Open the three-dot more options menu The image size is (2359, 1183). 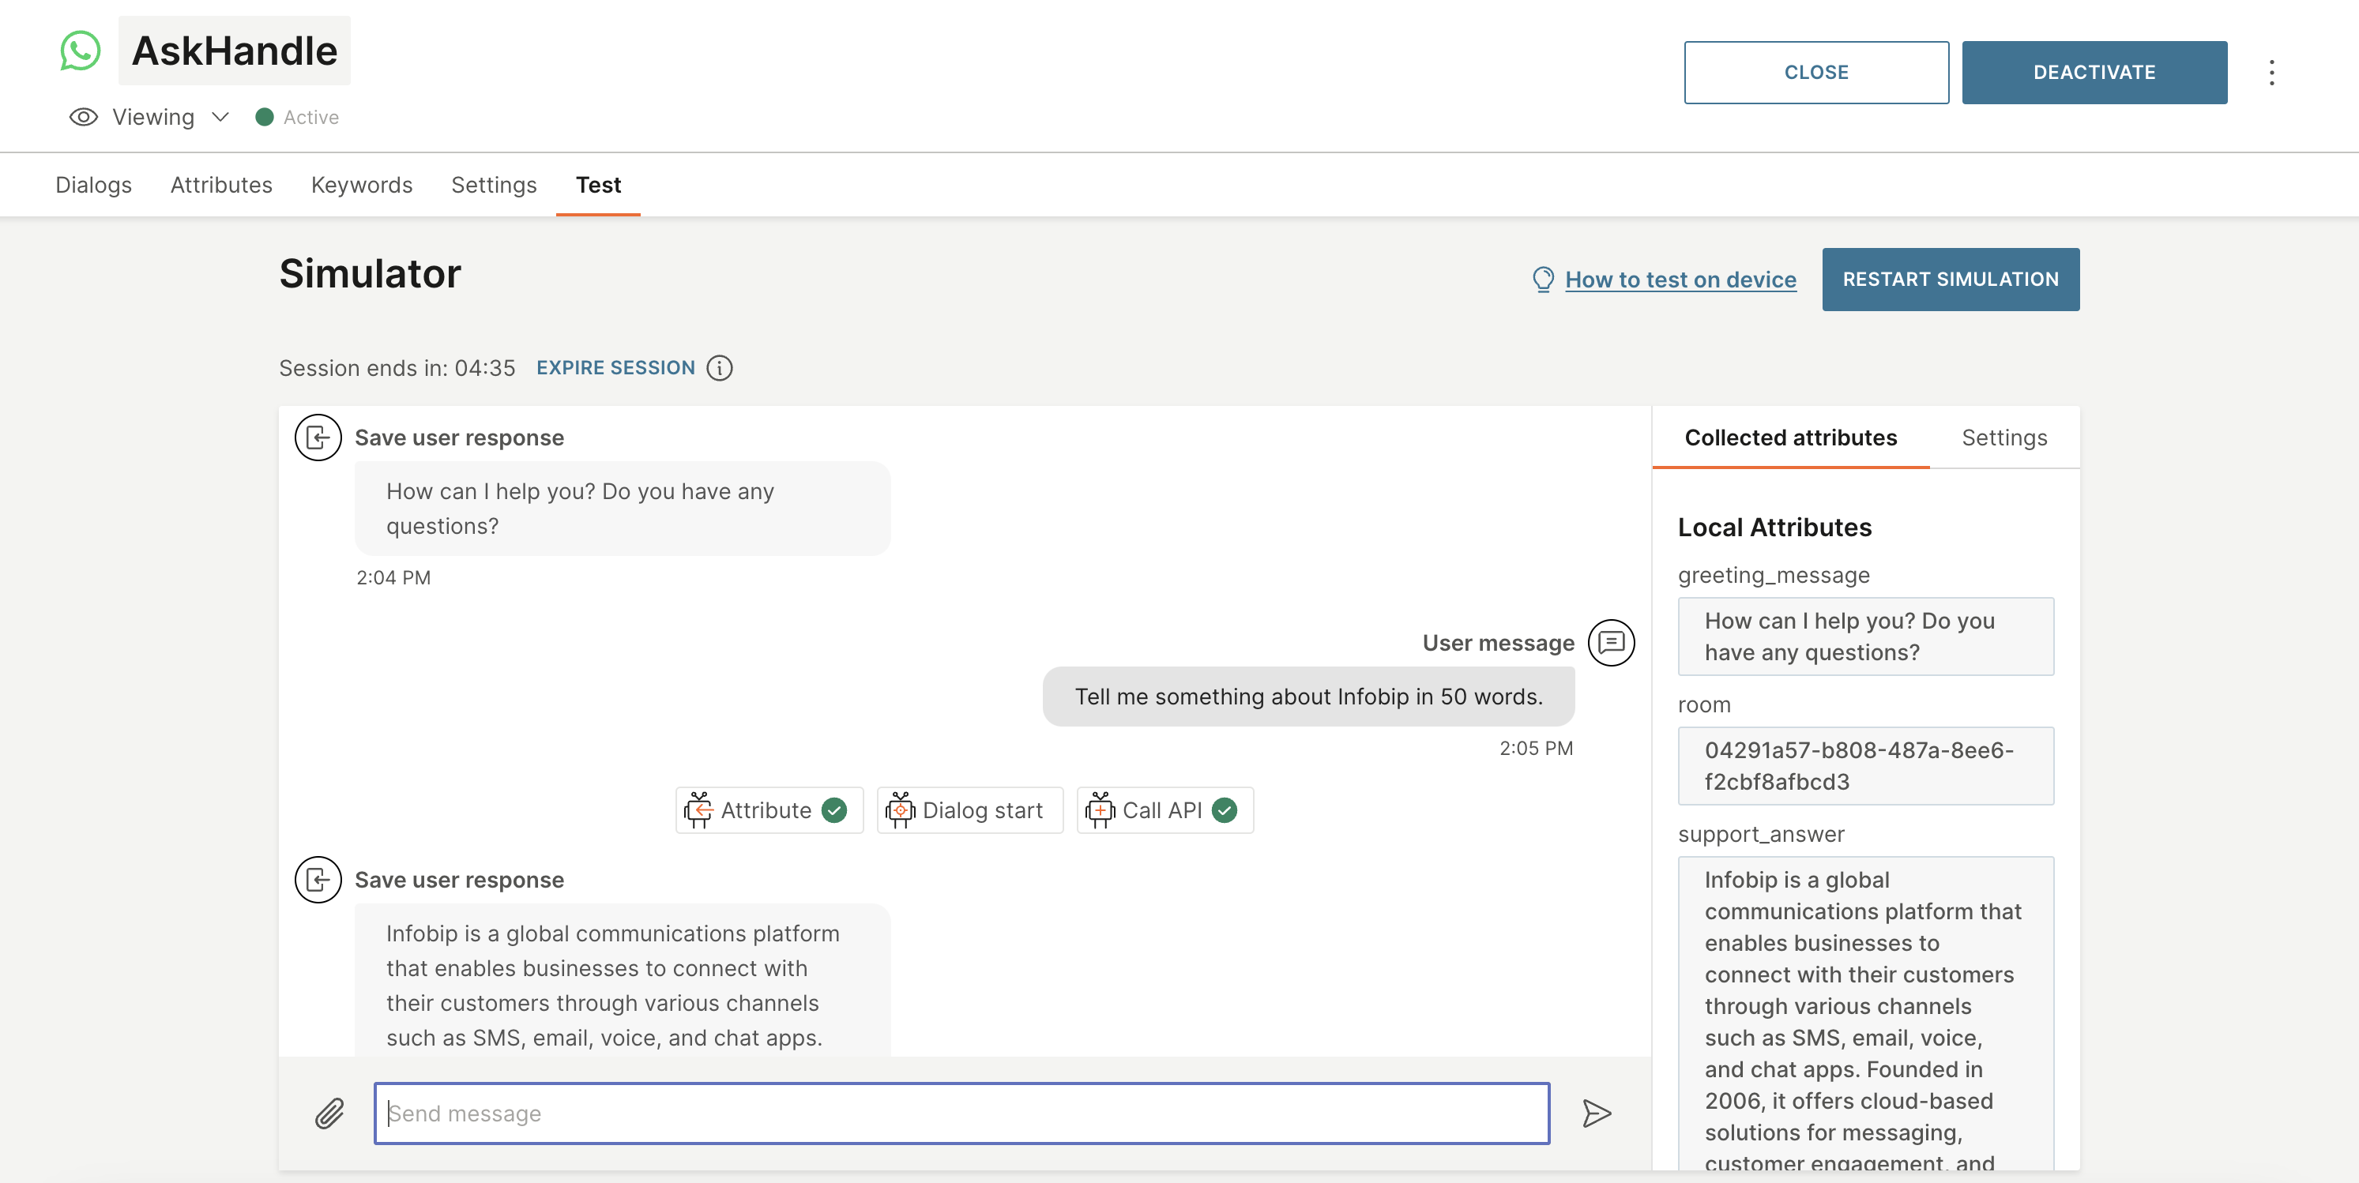pyautogui.click(x=2271, y=73)
